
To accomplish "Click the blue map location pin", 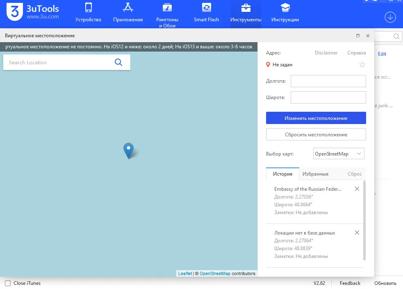I will tap(129, 150).
